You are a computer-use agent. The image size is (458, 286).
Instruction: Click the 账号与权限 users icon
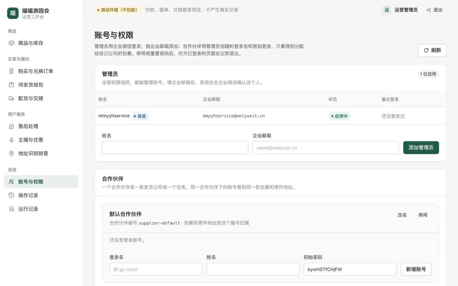click(11, 182)
